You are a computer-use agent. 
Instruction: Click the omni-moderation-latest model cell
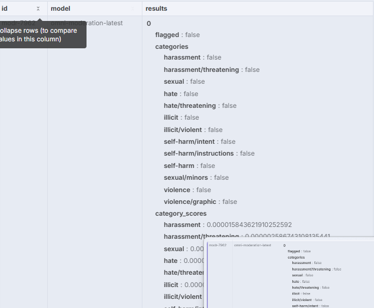click(x=87, y=23)
